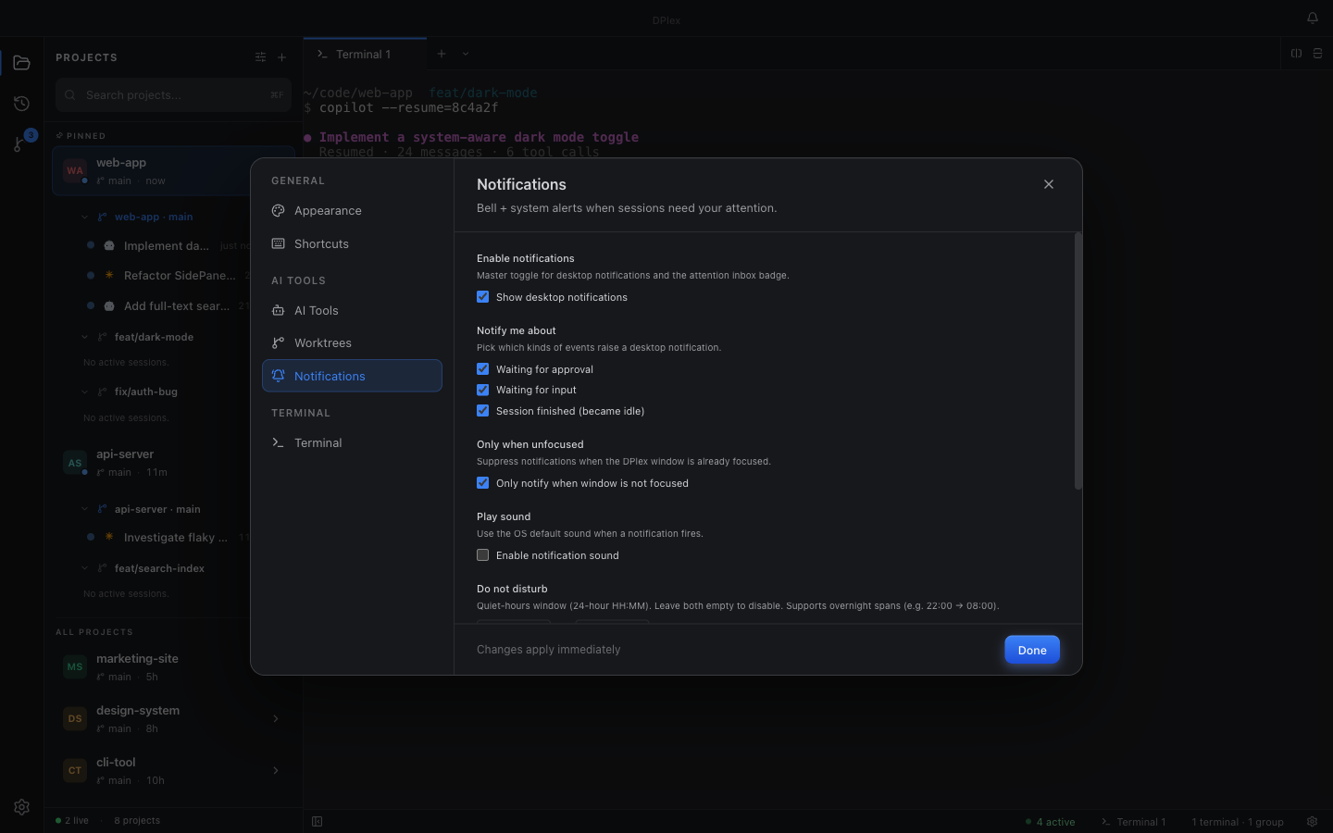Open the git branches icon with badge
The width and height of the screenshot is (1333, 833).
pos(21,143)
